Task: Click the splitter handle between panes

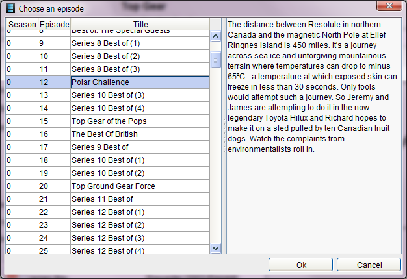Action: tap(224, 136)
